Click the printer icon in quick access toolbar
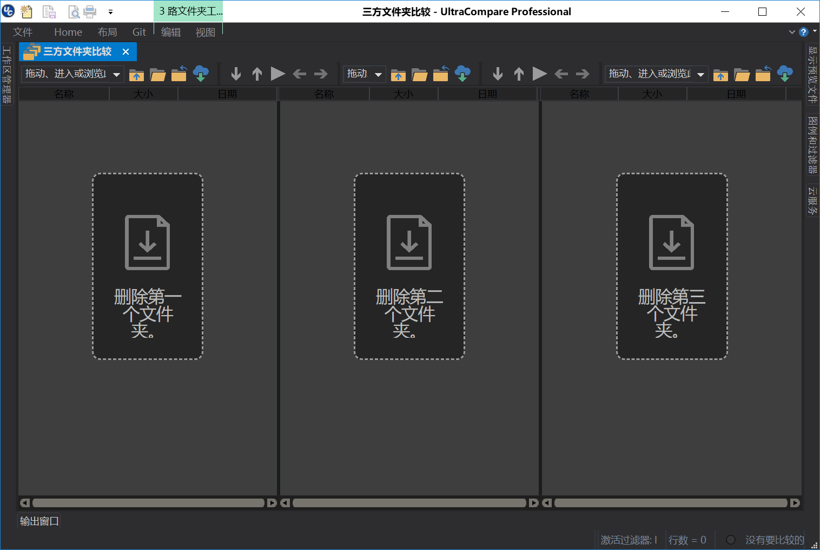The width and height of the screenshot is (820, 550). [x=90, y=11]
